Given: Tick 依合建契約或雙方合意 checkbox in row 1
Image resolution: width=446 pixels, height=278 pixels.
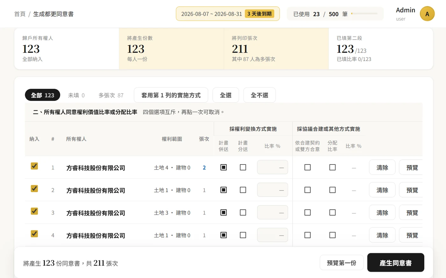Looking at the screenshot, I should pos(307,167).
